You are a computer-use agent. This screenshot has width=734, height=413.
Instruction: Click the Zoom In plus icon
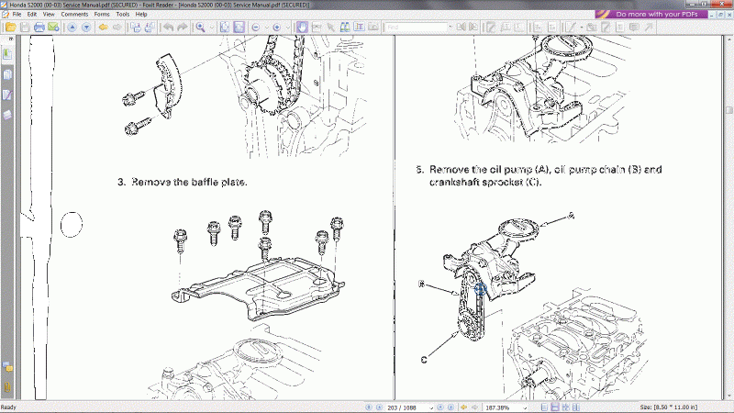[x=274, y=28]
